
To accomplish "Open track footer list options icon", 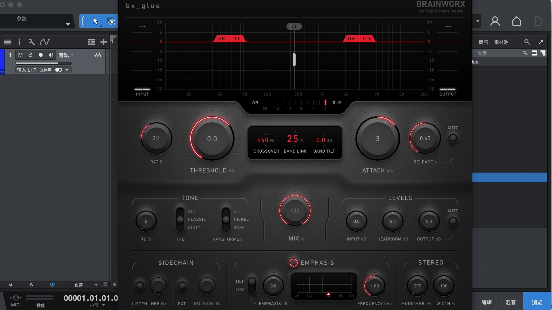I will tap(105, 284).
